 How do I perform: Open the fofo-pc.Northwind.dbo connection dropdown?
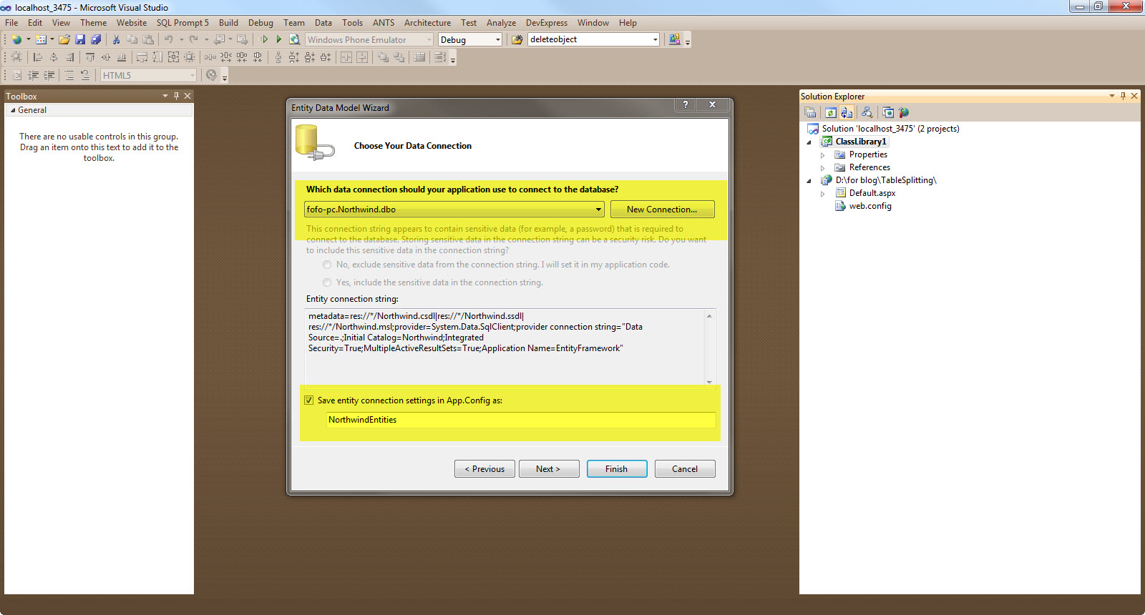(x=598, y=210)
